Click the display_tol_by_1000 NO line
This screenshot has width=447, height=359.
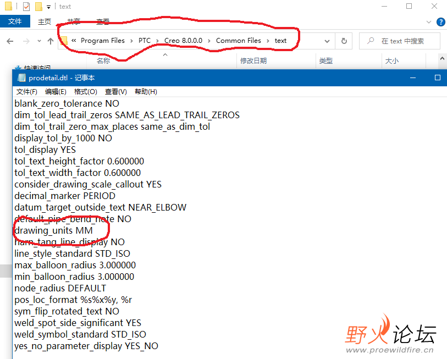coord(63,138)
